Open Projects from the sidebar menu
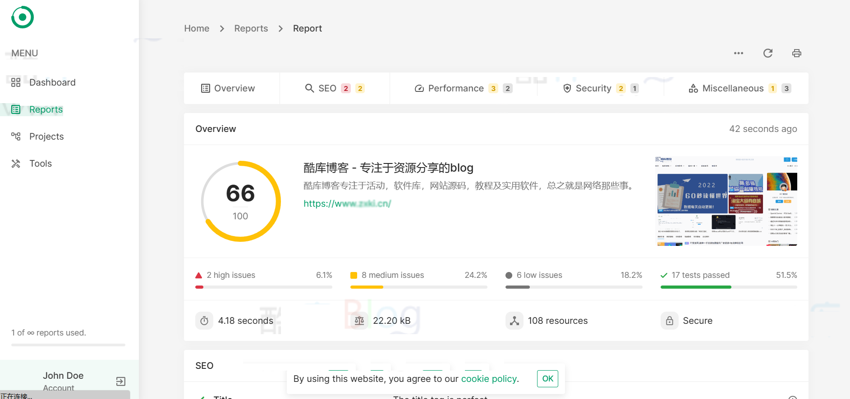This screenshot has width=850, height=399. pos(46,136)
